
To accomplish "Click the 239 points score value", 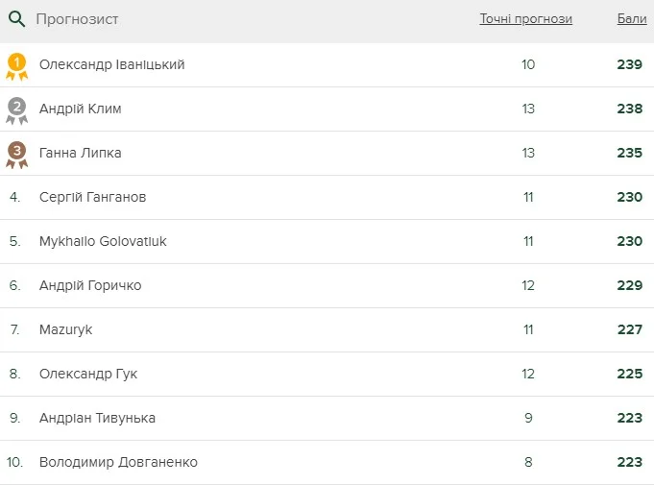I will [x=629, y=64].
